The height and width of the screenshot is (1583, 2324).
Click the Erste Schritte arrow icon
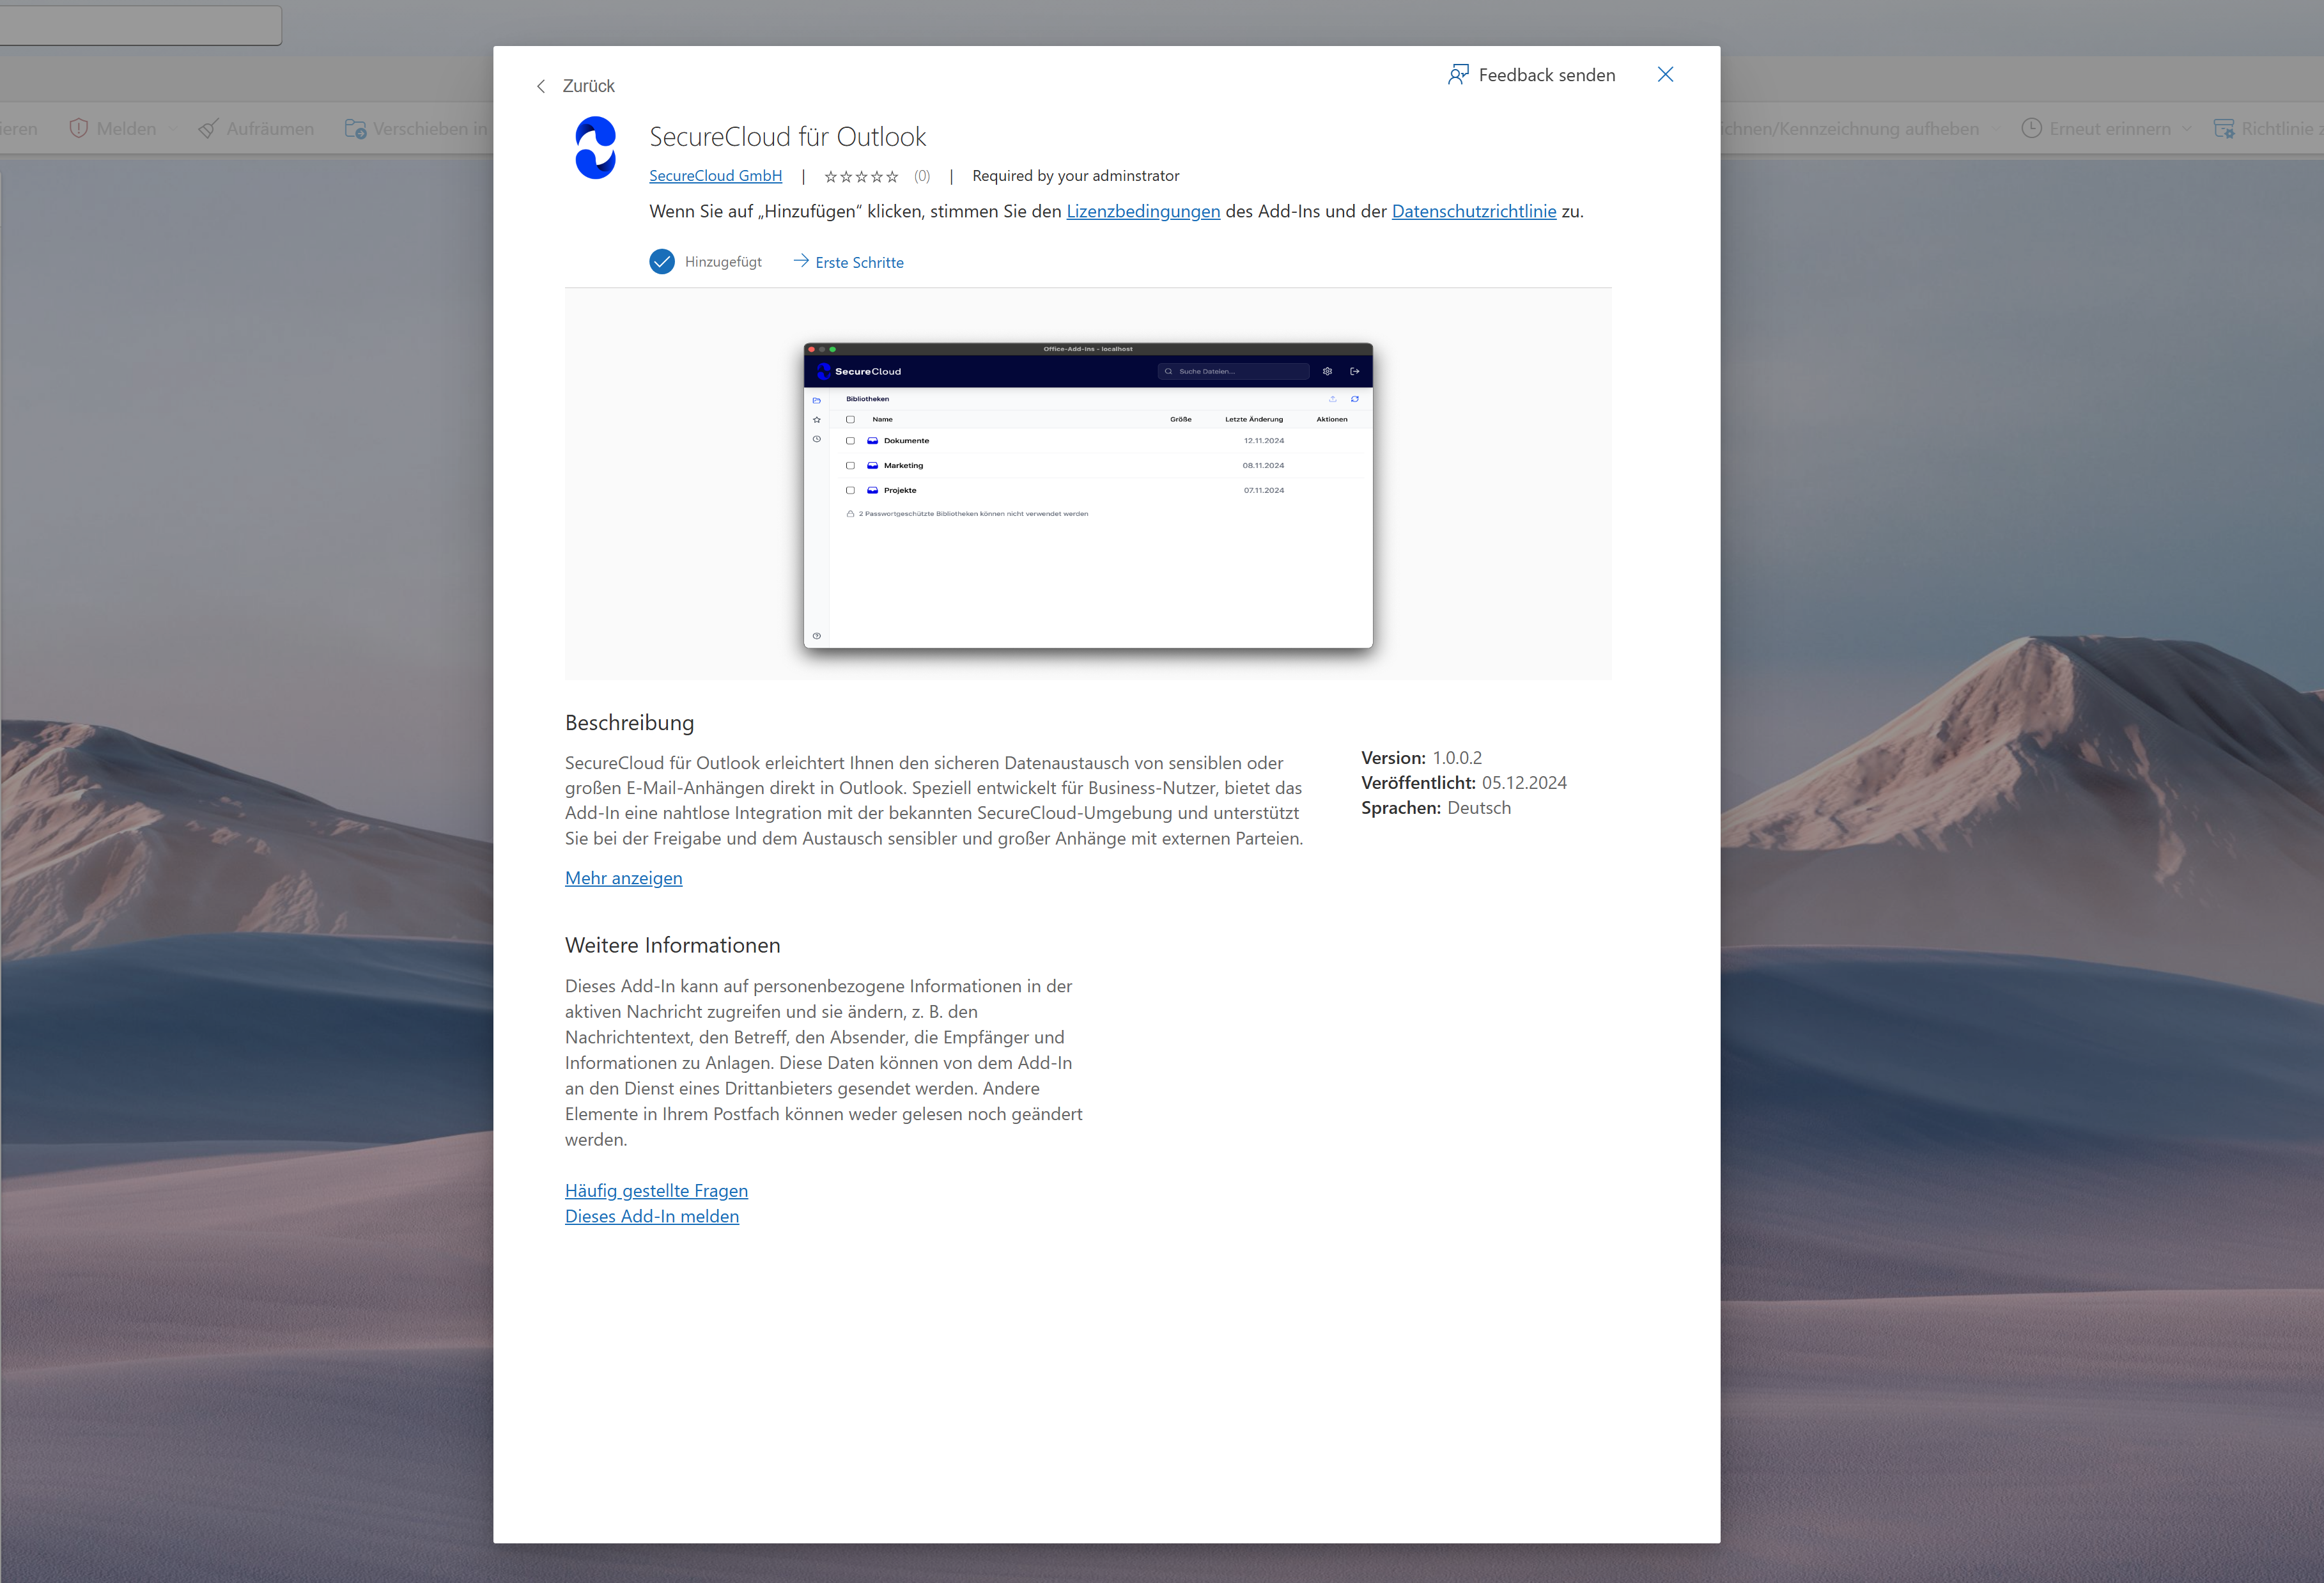tap(801, 261)
